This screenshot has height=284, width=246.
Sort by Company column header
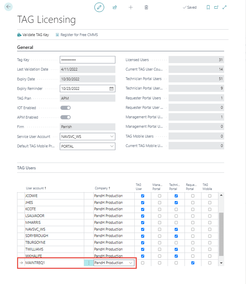pyautogui.click(x=103, y=188)
